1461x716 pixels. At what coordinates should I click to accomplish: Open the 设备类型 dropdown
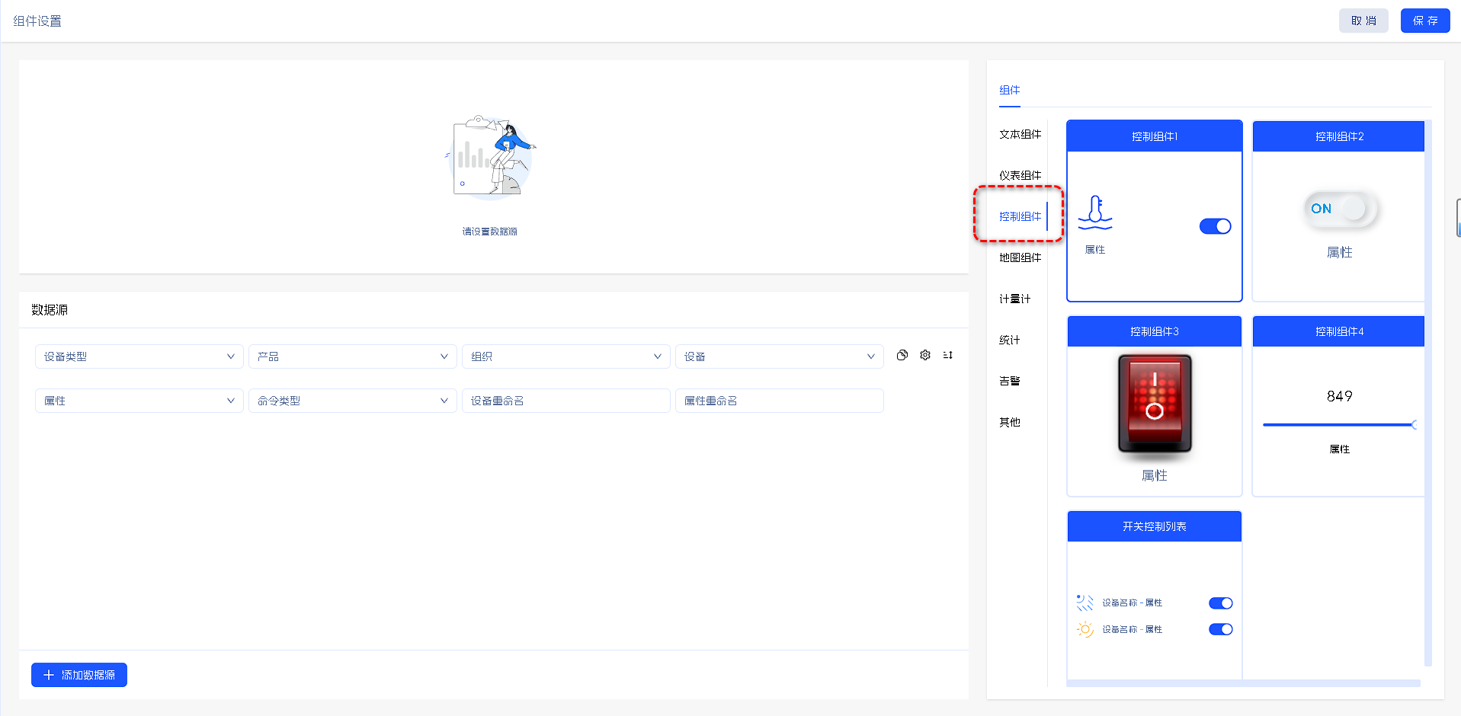pyautogui.click(x=139, y=356)
